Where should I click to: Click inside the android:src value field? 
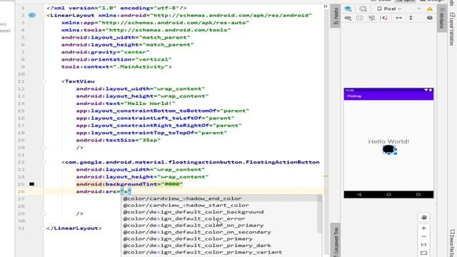click(126, 191)
